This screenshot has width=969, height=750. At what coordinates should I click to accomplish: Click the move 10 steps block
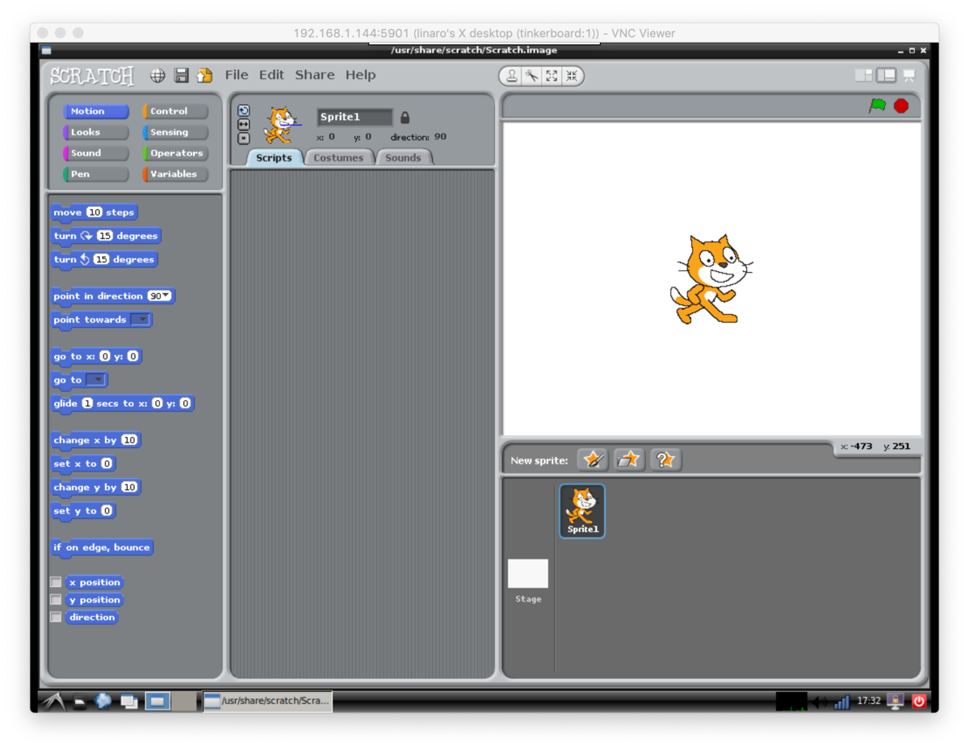click(94, 212)
